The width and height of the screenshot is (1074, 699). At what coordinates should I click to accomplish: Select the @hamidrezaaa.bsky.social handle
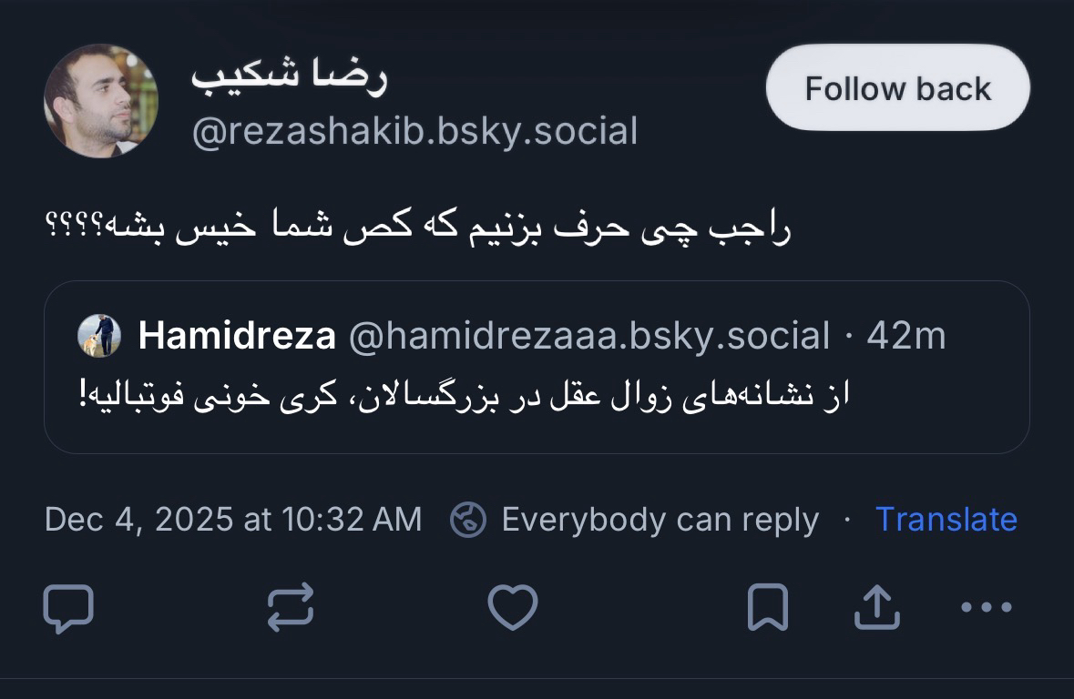588,337
